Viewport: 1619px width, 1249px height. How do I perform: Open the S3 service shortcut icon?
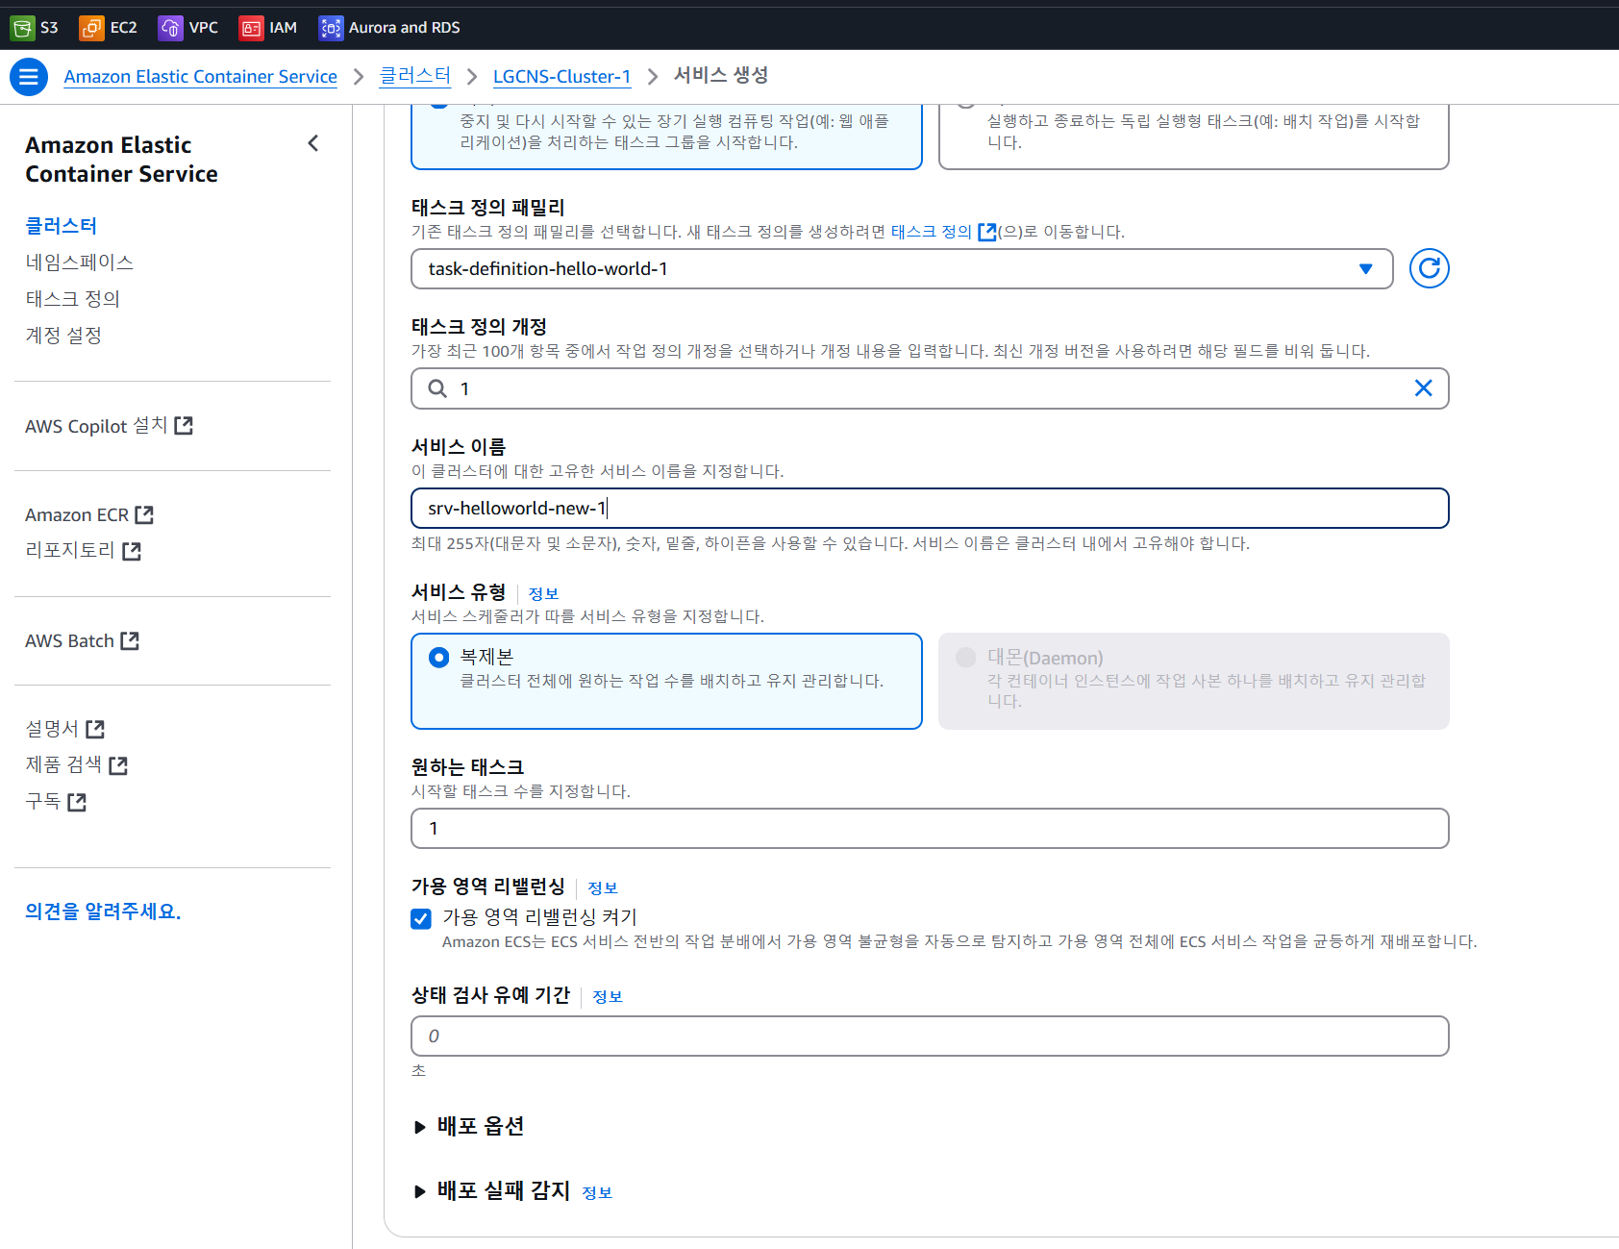[x=22, y=28]
